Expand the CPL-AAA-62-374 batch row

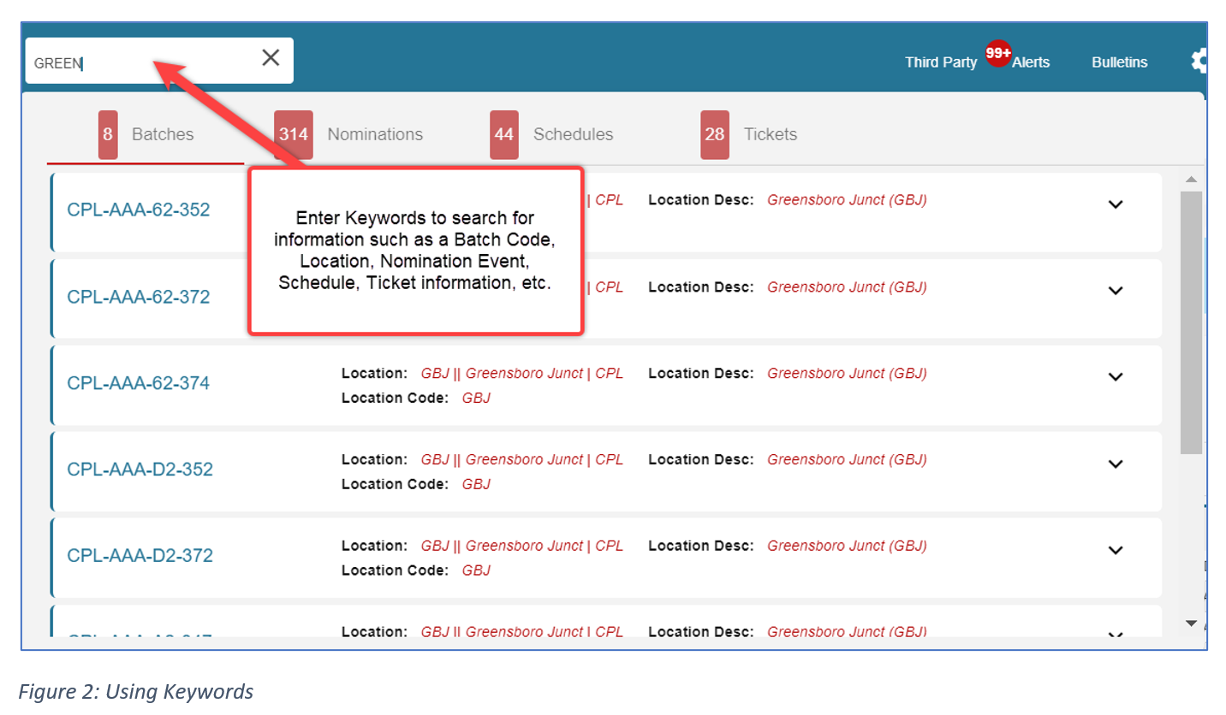pos(1115,377)
